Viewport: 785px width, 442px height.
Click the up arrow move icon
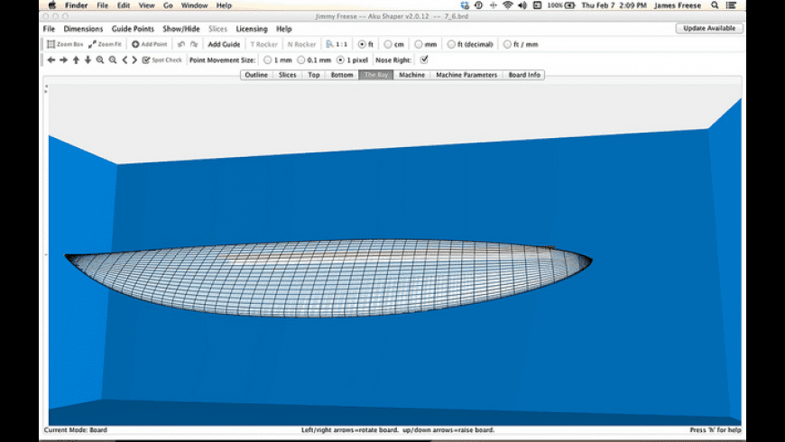click(x=76, y=60)
